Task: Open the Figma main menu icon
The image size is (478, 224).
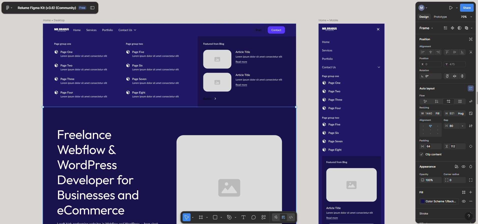Action: 8,8
